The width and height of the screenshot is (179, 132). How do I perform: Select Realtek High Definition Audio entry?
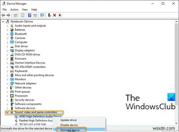pos(36,121)
